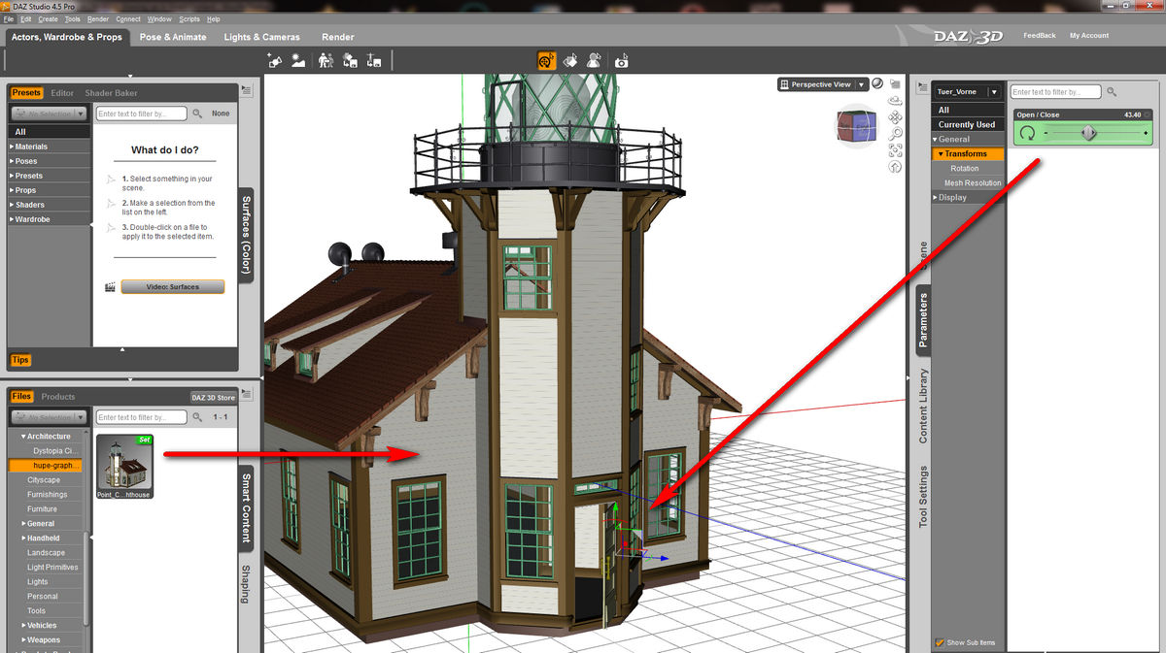This screenshot has height=653, width=1166.
Task: Click the Open / Close property settings gear
Action: (x=1148, y=114)
